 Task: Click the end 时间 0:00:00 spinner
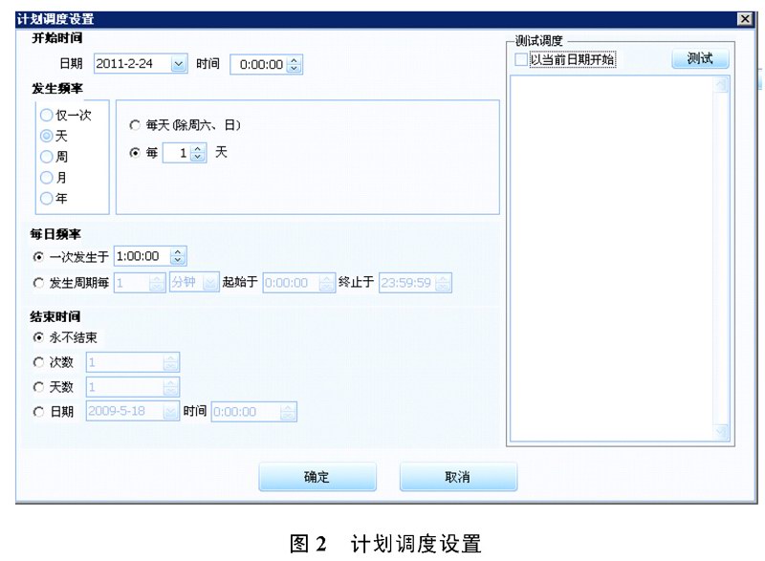point(288,412)
